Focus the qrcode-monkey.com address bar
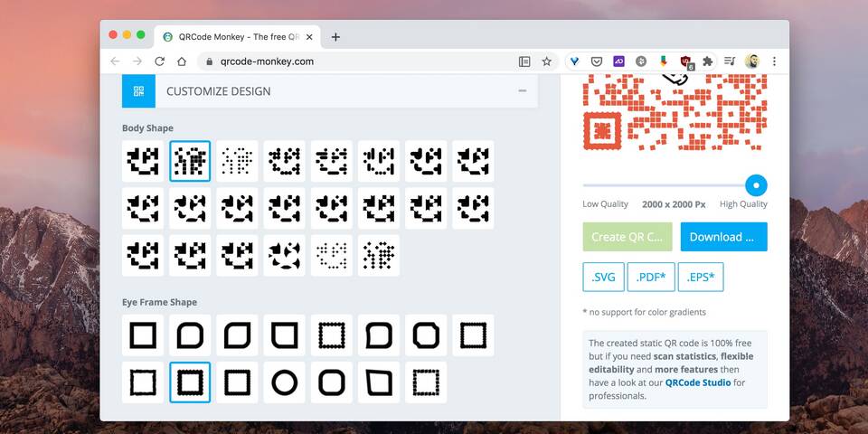Image resolution: width=868 pixels, height=434 pixels. (x=354, y=61)
